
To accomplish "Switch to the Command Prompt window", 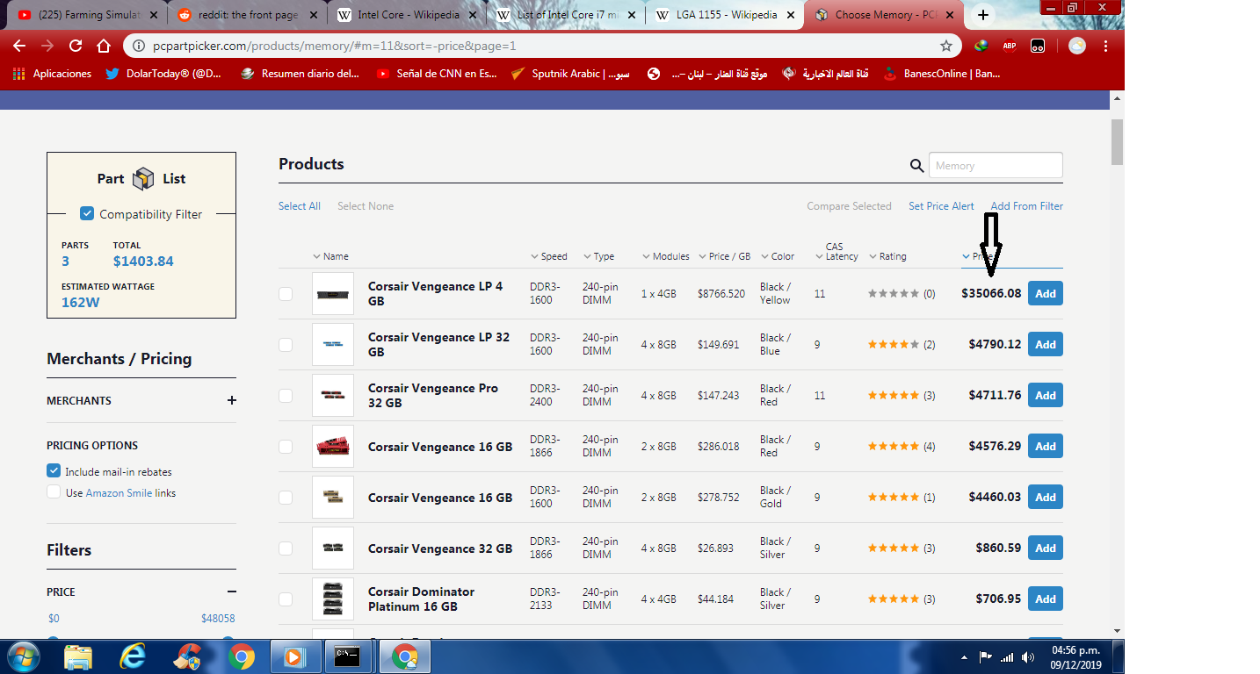I will click(349, 656).
